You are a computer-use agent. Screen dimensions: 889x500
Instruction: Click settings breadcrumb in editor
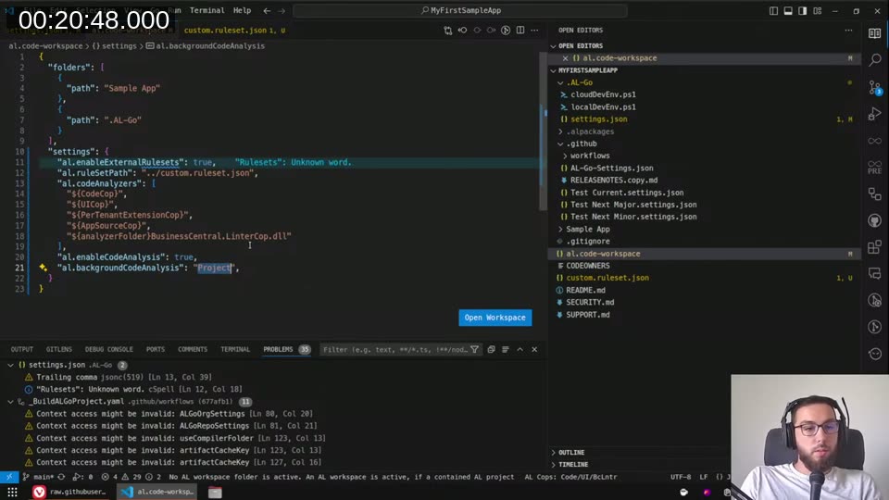pyautogui.click(x=119, y=46)
